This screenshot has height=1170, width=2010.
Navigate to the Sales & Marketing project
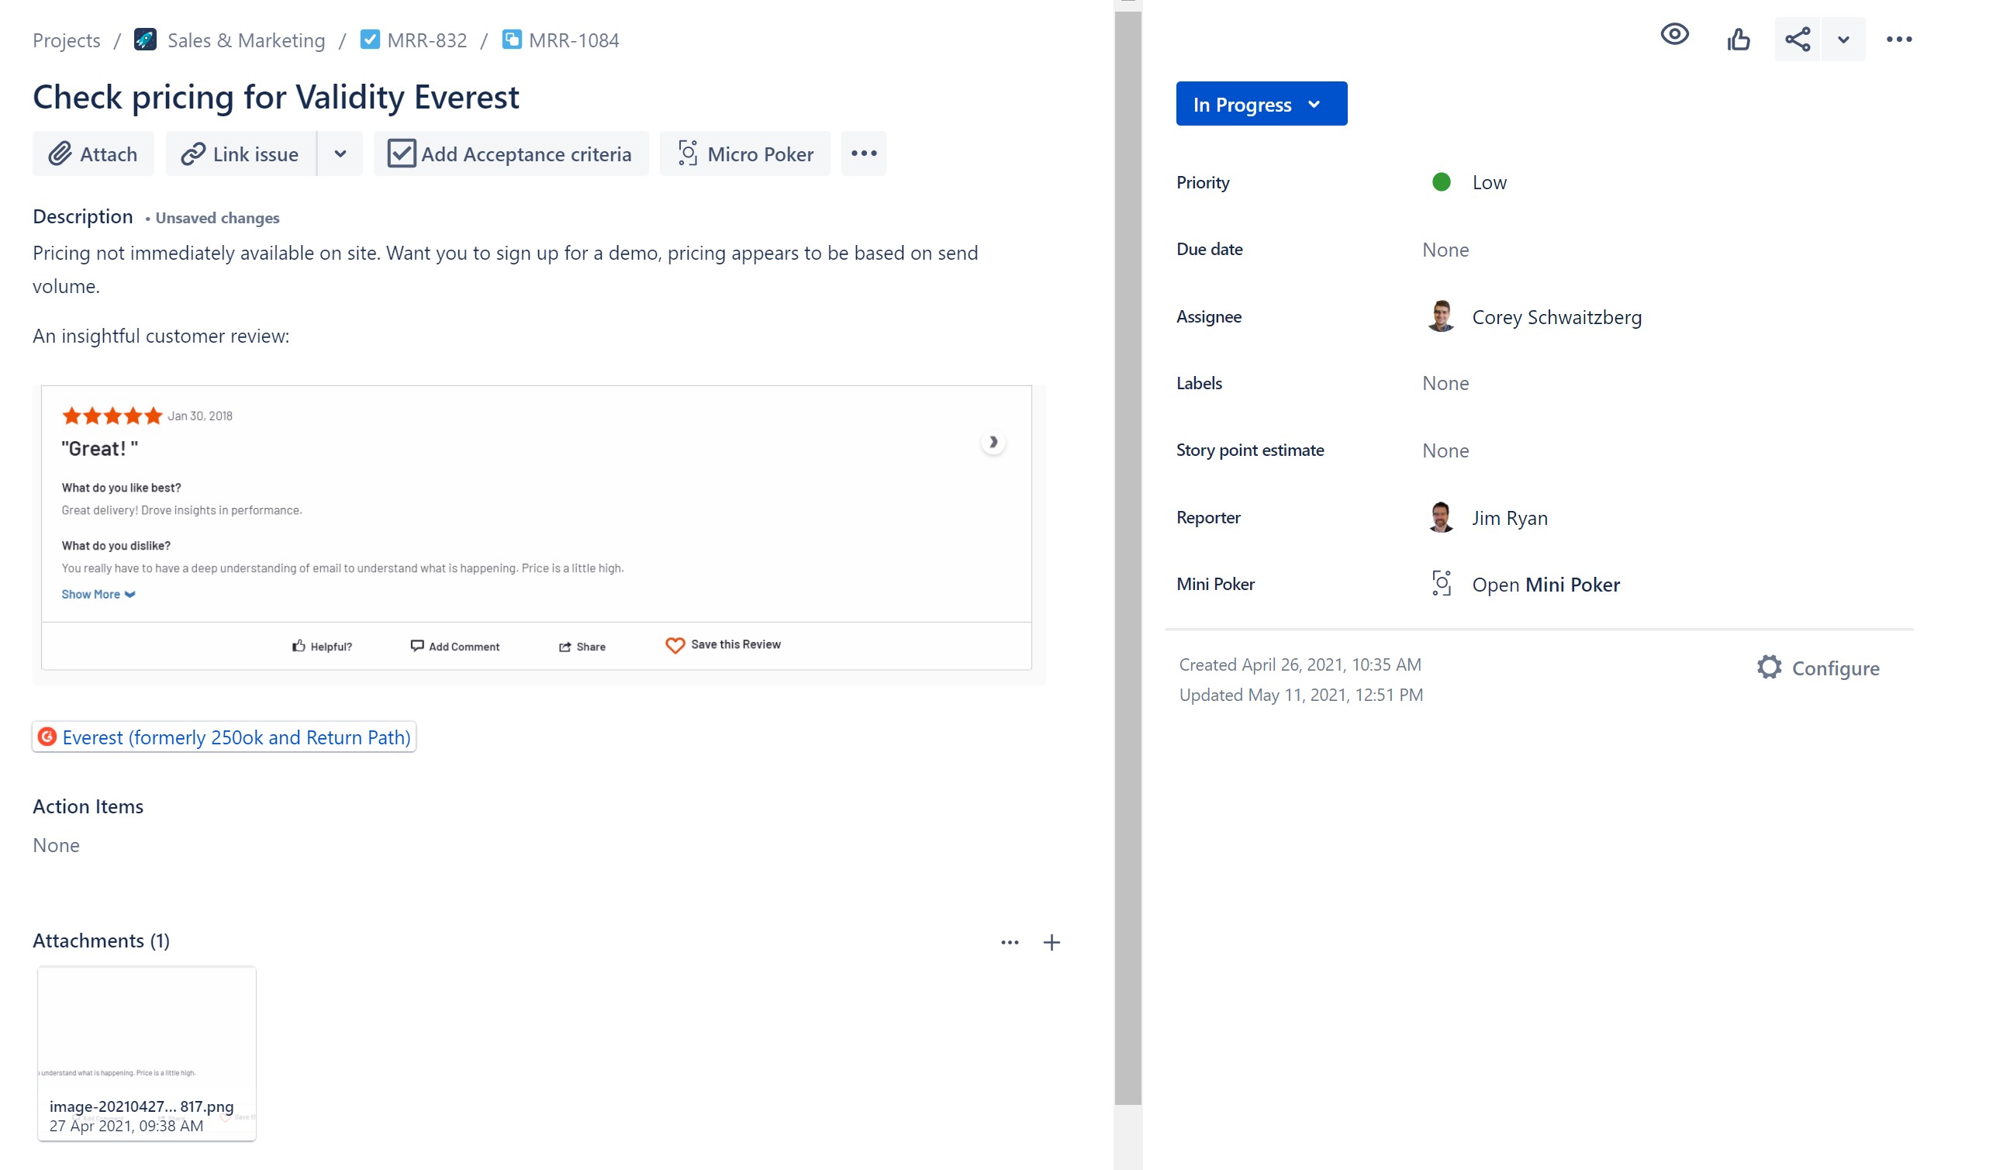(246, 39)
